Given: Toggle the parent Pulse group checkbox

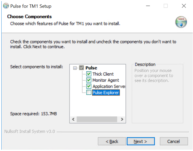Looking at the screenshot, I should [x=82, y=68].
